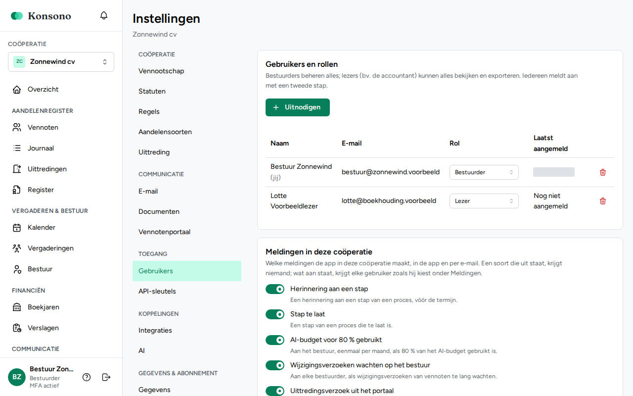Click the Register icon in sidebar
Screen dimensions: 633x396
(x=17, y=190)
